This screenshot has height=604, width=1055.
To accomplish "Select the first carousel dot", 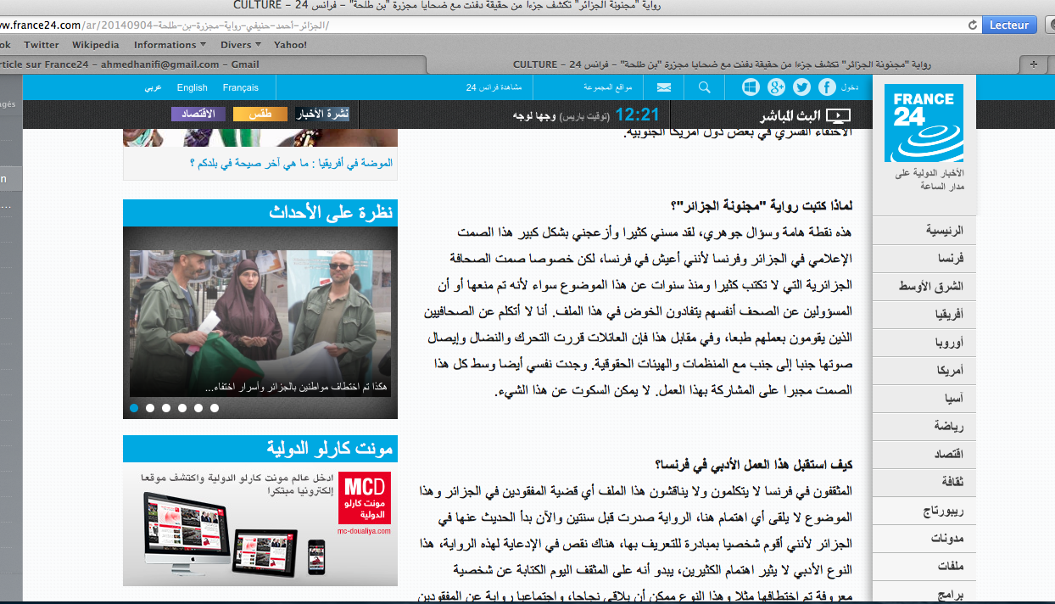I will (134, 408).
